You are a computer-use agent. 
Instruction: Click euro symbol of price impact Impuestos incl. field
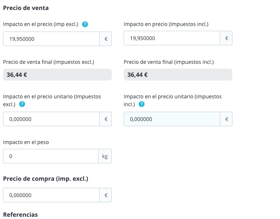227,38
